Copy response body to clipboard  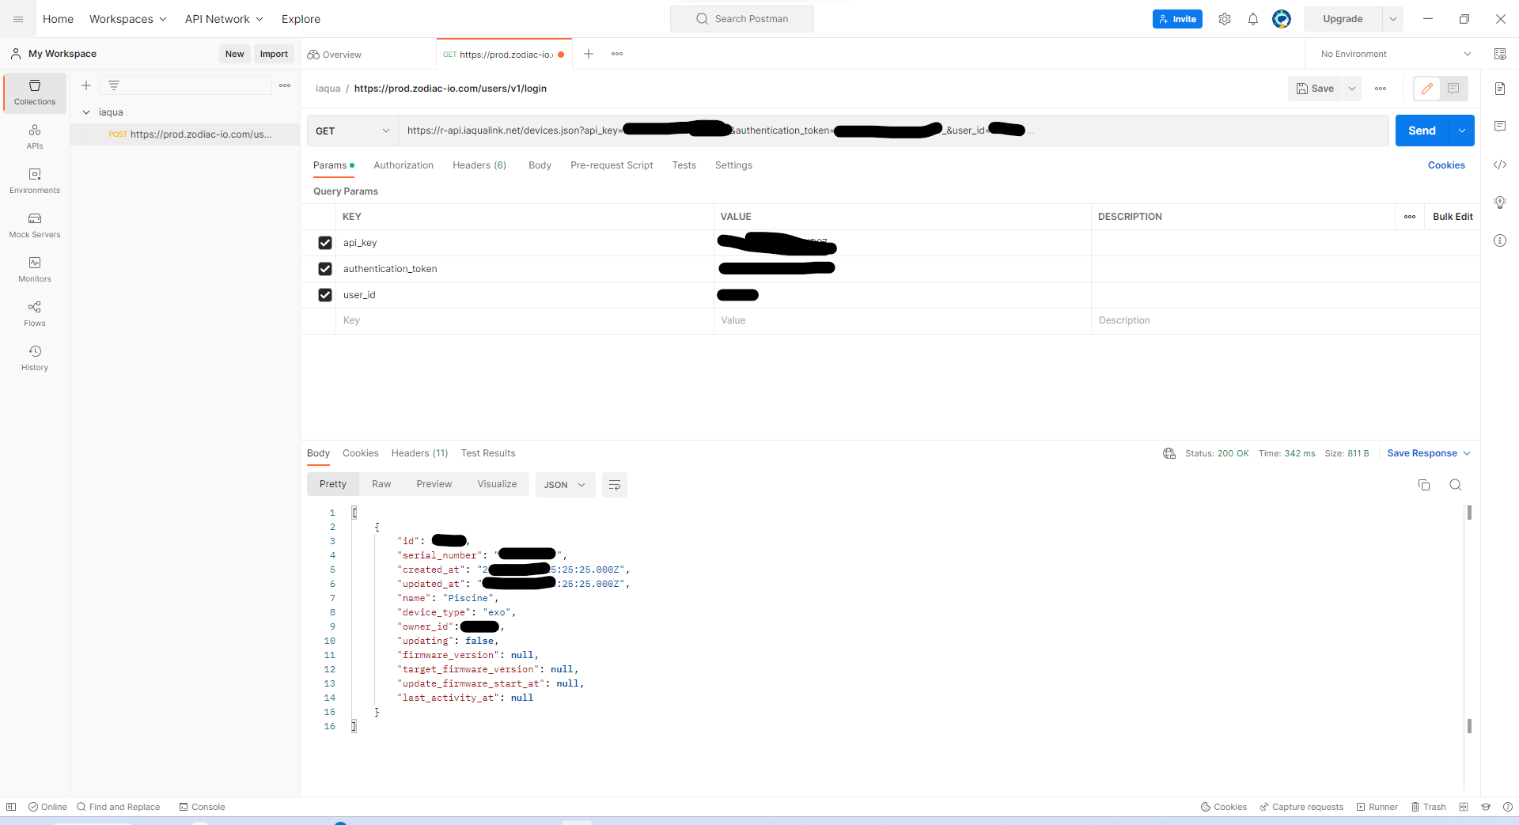coord(1424,485)
